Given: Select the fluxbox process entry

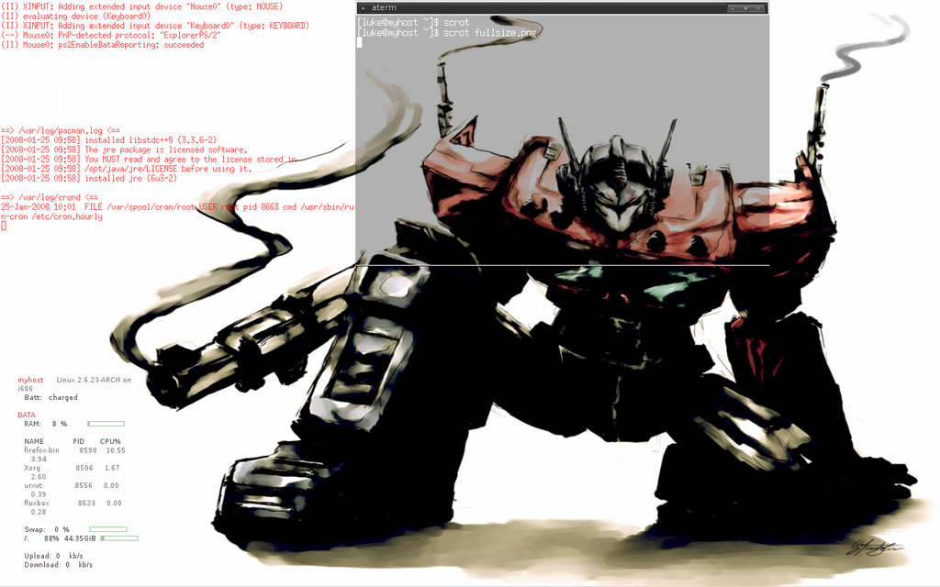Looking at the screenshot, I should 37,503.
